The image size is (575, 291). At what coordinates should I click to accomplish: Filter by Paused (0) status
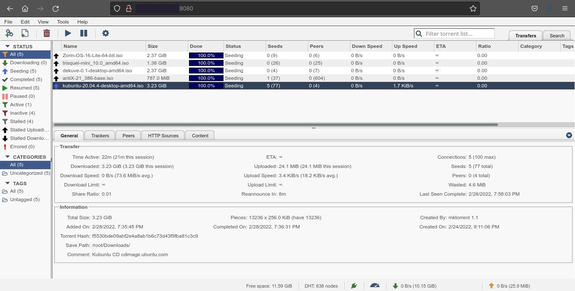25,96
